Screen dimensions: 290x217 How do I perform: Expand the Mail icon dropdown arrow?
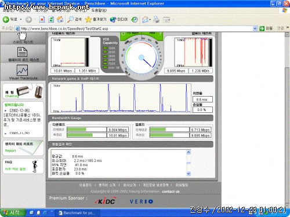click(x=150, y=20)
